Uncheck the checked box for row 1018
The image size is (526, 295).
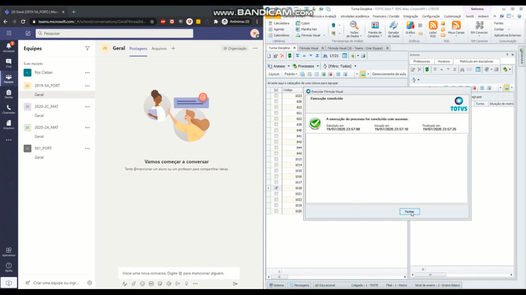point(276,188)
